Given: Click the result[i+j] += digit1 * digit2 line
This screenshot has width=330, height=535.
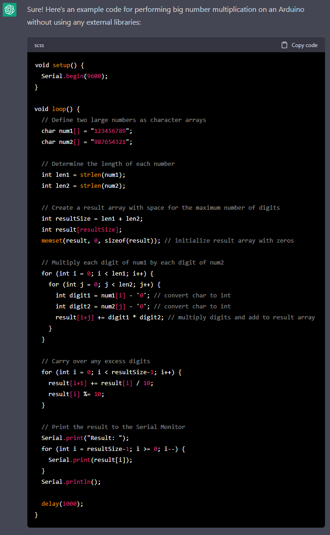Looking at the screenshot, I should pos(110,317).
